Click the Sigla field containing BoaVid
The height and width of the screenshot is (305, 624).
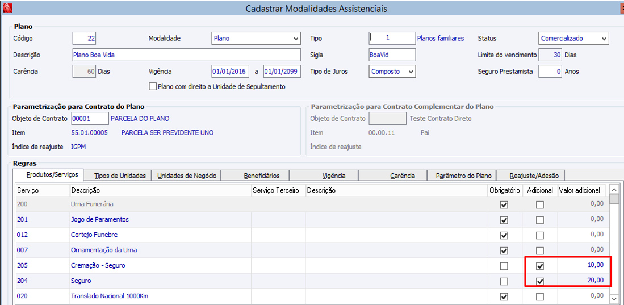pos(392,55)
